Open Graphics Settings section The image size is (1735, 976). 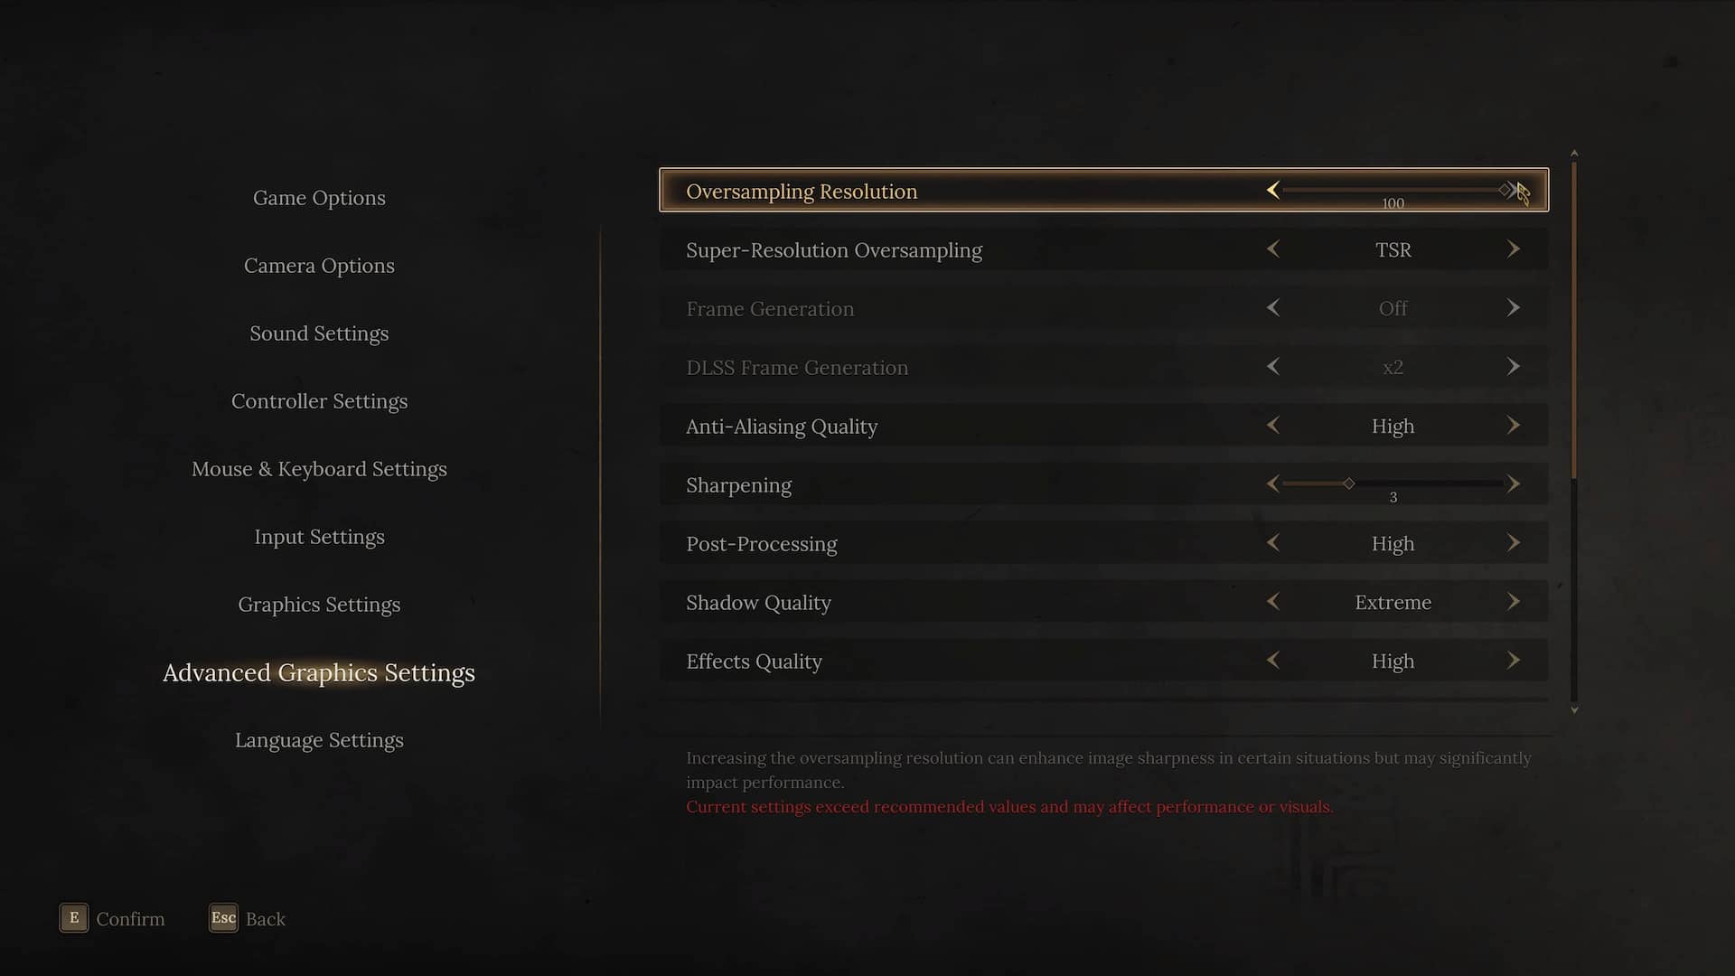(x=319, y=605)
